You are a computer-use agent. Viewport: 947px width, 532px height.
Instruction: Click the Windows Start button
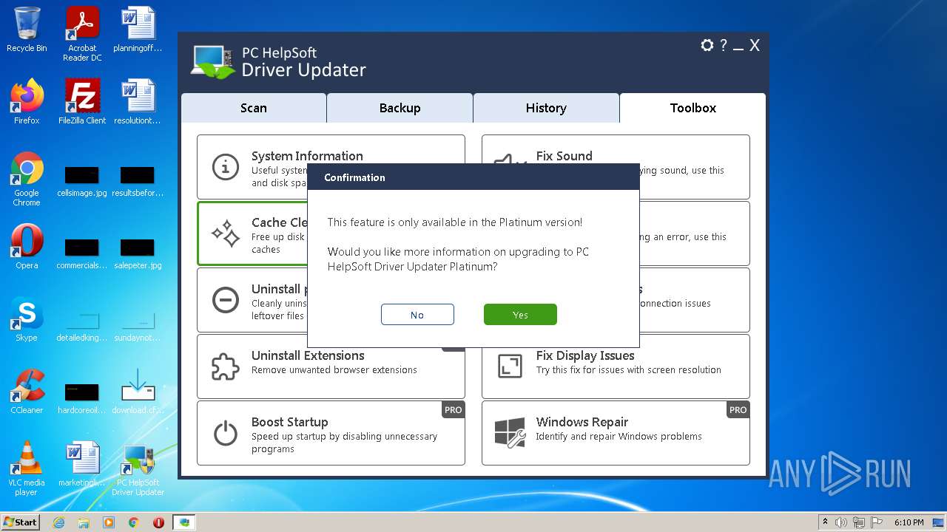21,522
